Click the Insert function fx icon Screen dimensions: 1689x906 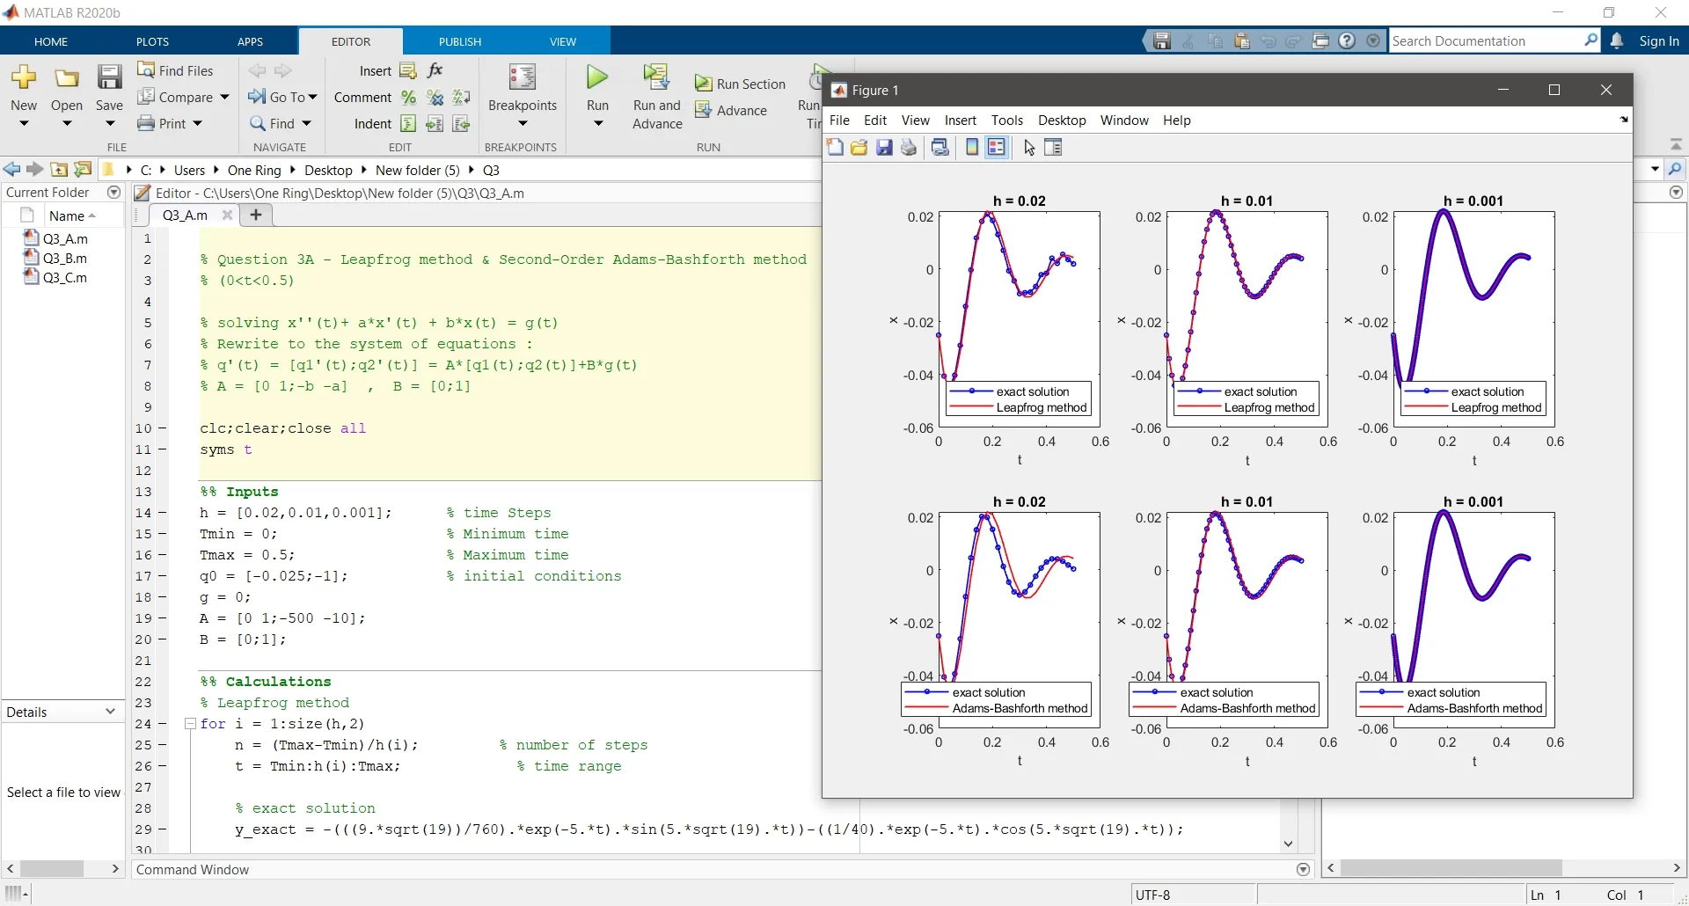(x=435, y=70)
